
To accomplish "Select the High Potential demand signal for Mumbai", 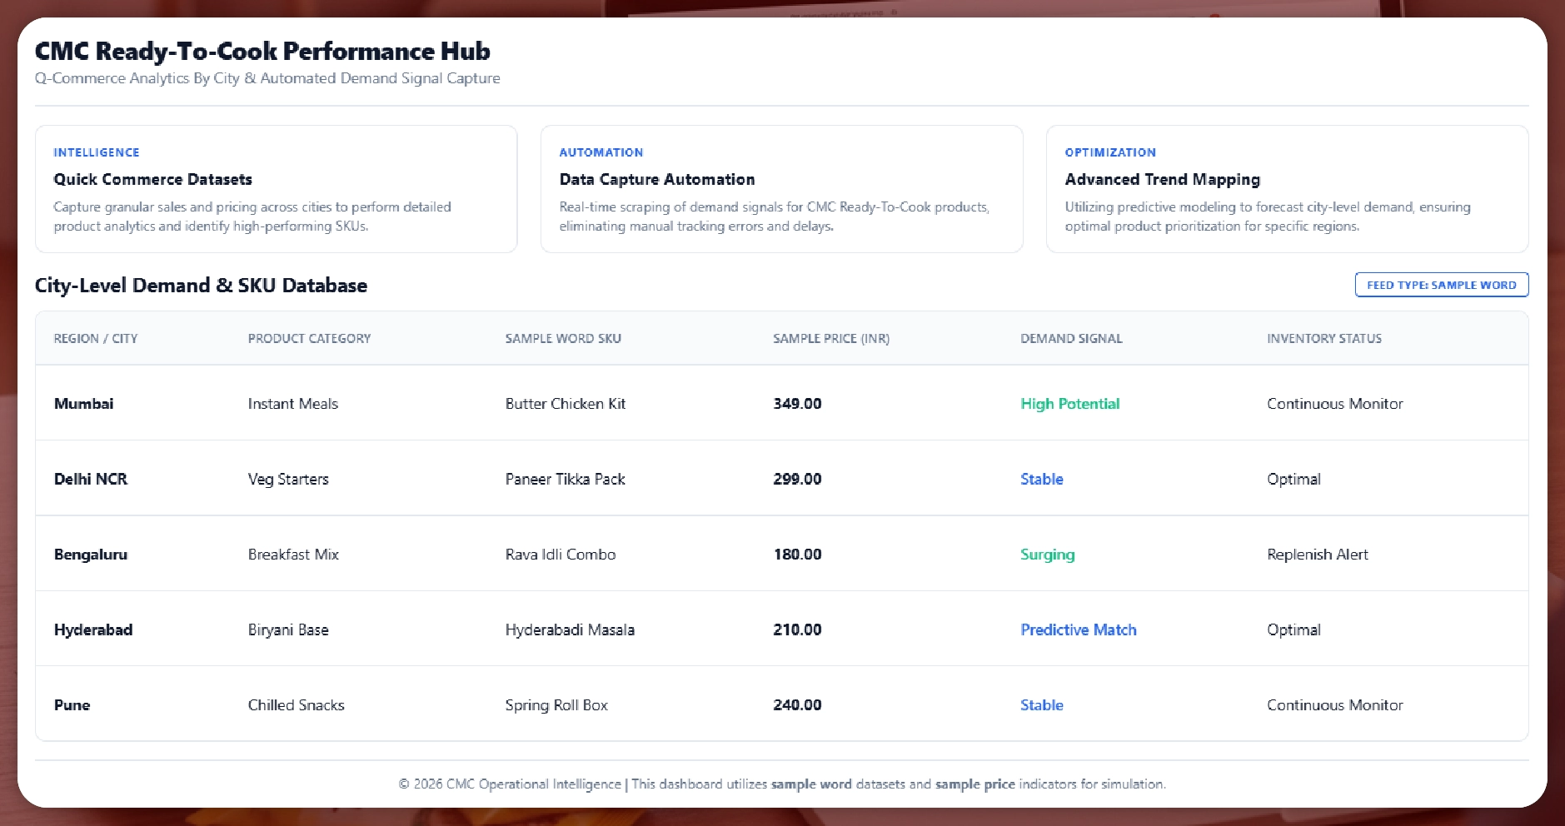I will tap(1069, 404).
